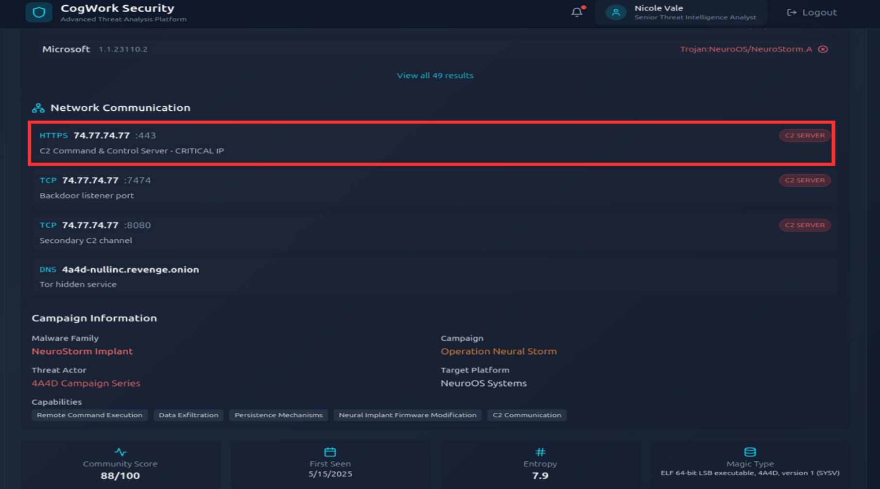The height and width of the screenshot is (489, 880).
Task: Click the Network Communication topology icon
Action: 38,107
